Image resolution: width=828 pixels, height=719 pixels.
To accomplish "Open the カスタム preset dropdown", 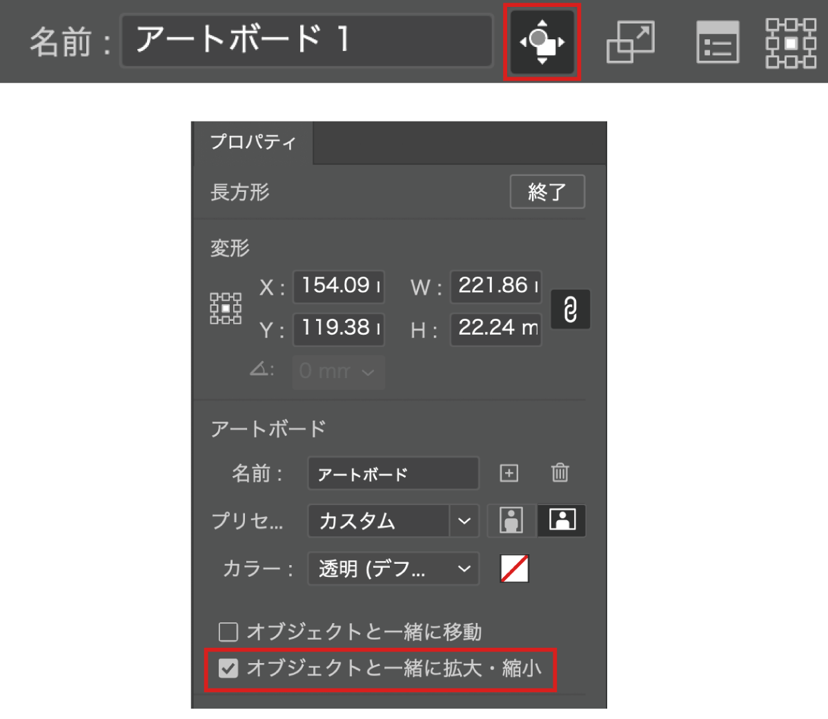I will (393, 521).
